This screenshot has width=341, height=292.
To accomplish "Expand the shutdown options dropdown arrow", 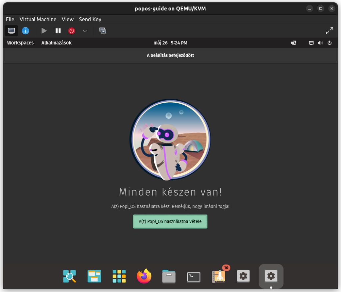I will (85, 31).
